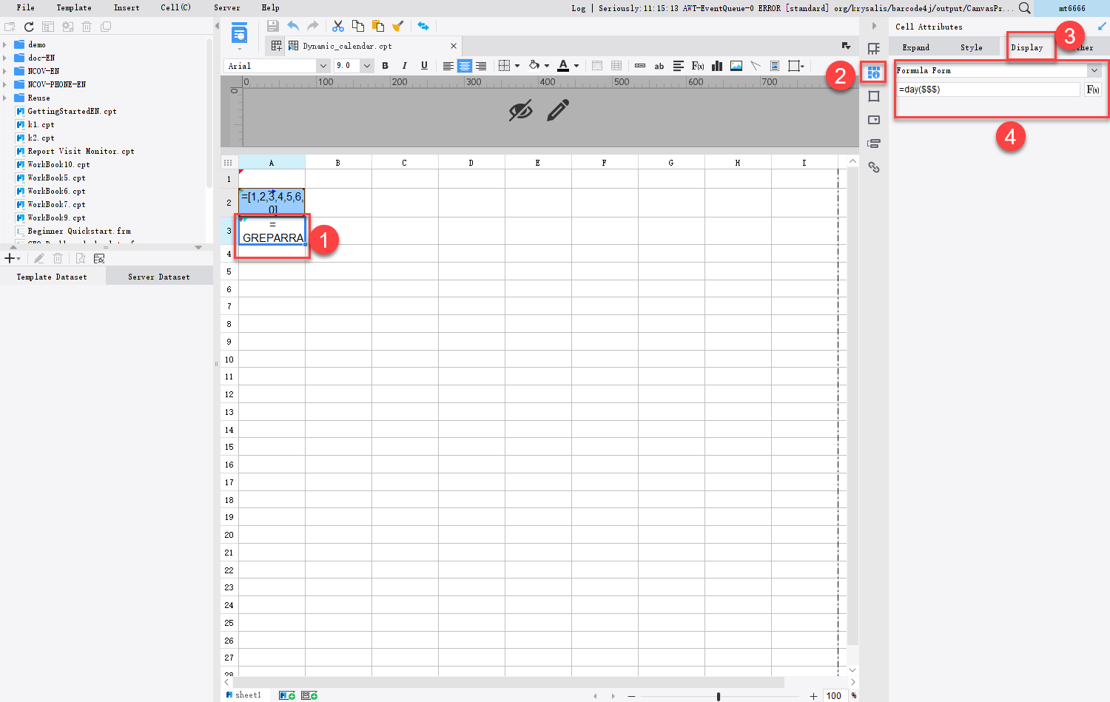
Task: Insert a chart using the chart toolbar icon
Action: pyautogui.click(x=716, y=65)
